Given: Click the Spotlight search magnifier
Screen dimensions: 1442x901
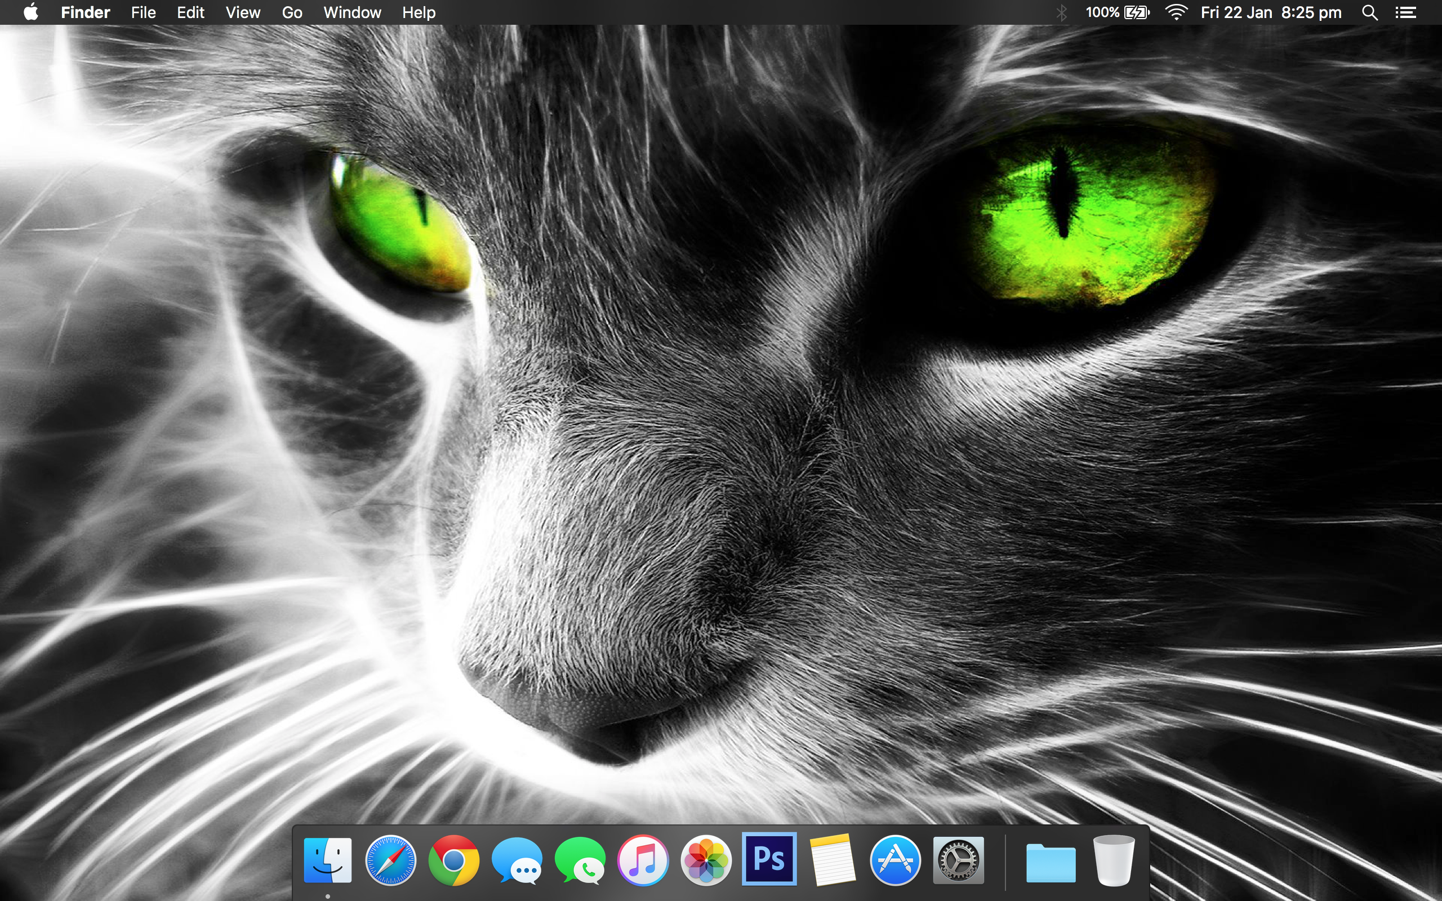Looking at the screenshot, I should [1369, 12].
